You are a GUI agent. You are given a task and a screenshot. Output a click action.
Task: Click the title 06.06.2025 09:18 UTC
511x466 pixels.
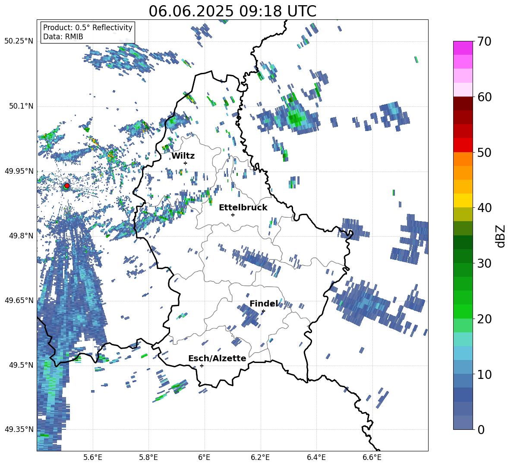(232, 11)
